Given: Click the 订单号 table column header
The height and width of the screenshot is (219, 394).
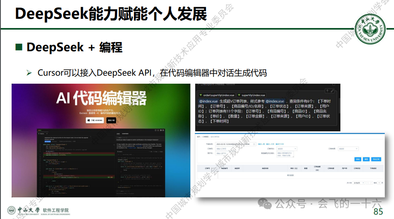Looking at the screenshot, I should click(x=207, y=168).
